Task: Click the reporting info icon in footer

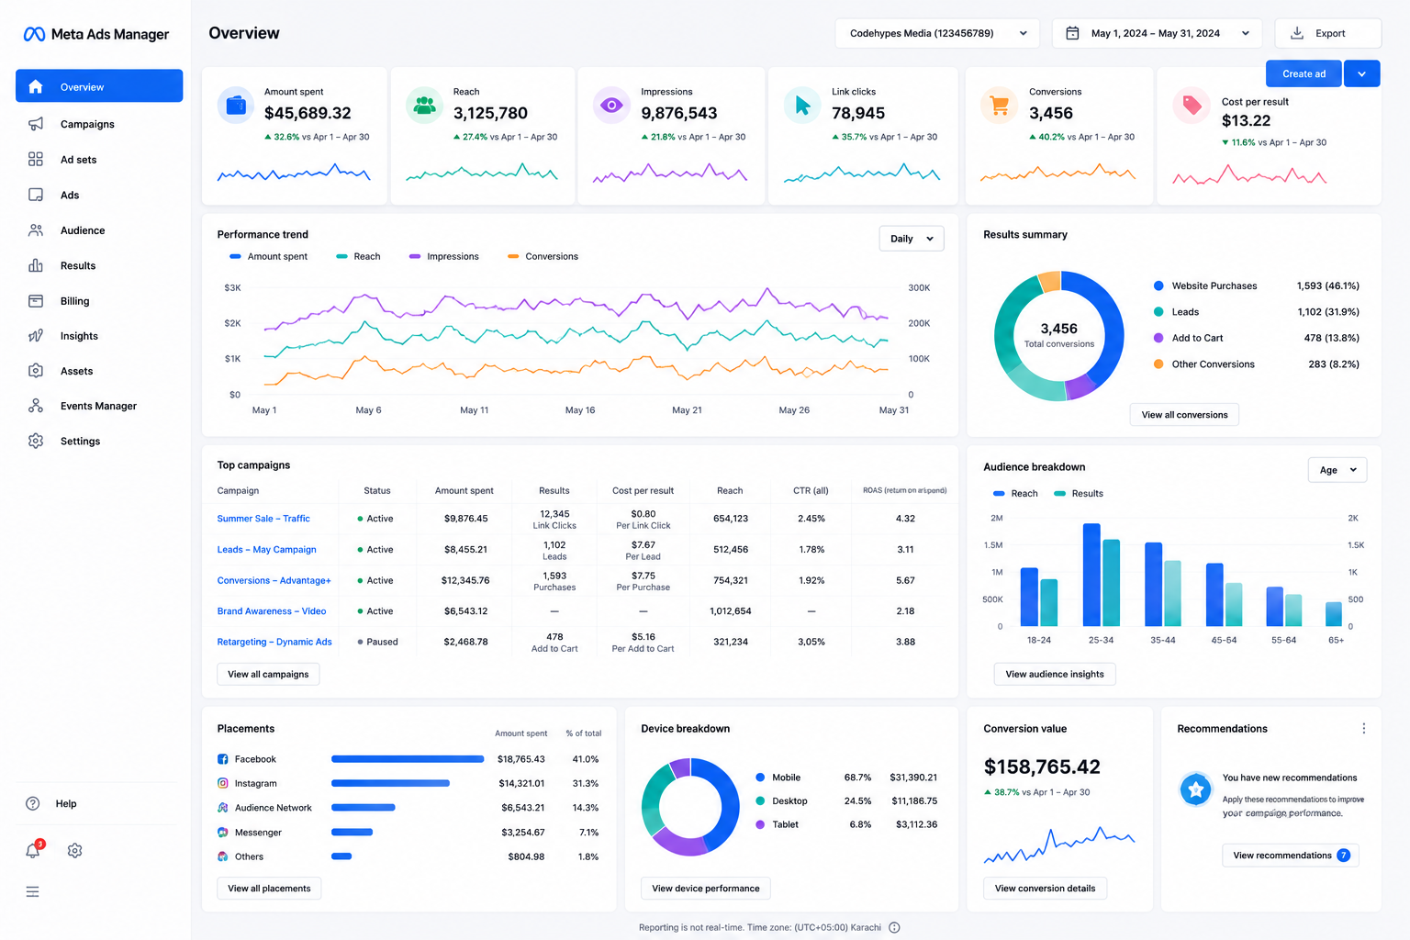Action: 894,927
